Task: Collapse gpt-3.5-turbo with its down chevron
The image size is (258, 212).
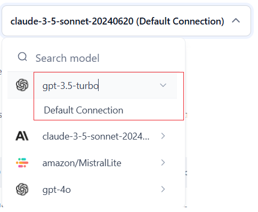Action: coord(163,85)
